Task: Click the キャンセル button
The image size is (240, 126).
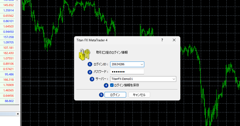Action: pos(139,95)
